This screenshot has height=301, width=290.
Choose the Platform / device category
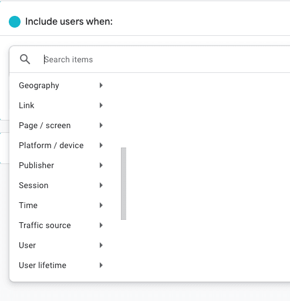tap(61, 145)
